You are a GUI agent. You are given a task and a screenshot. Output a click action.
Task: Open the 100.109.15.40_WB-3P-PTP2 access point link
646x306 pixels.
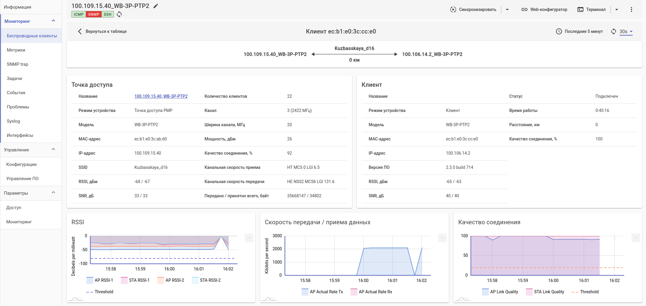click(x=161, y=96)
